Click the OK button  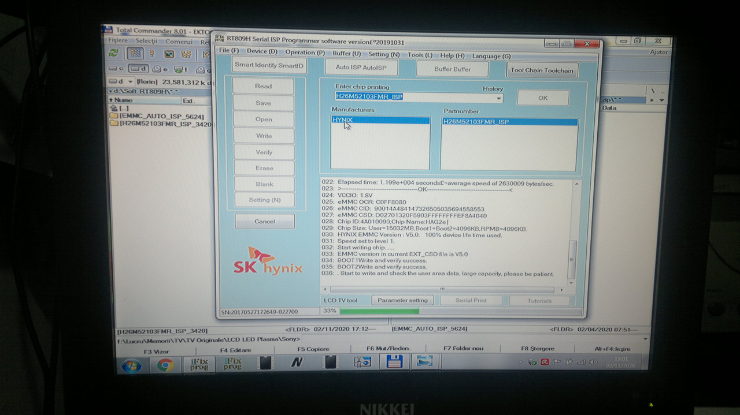(543, 98)
